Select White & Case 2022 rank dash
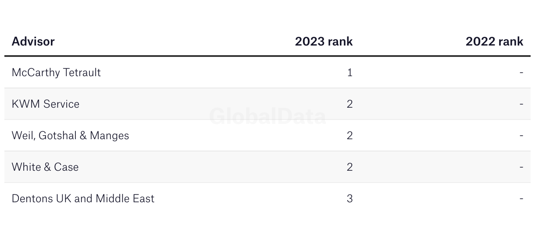This screenshot has height=232, width=535. click(x=521, y=167)
